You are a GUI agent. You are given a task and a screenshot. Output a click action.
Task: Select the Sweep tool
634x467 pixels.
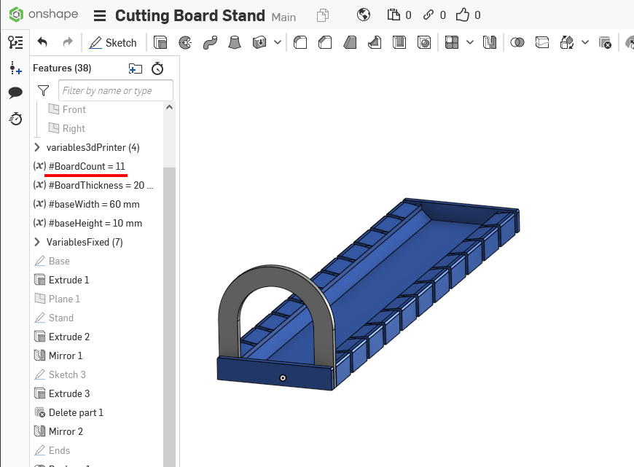point(210,42)
